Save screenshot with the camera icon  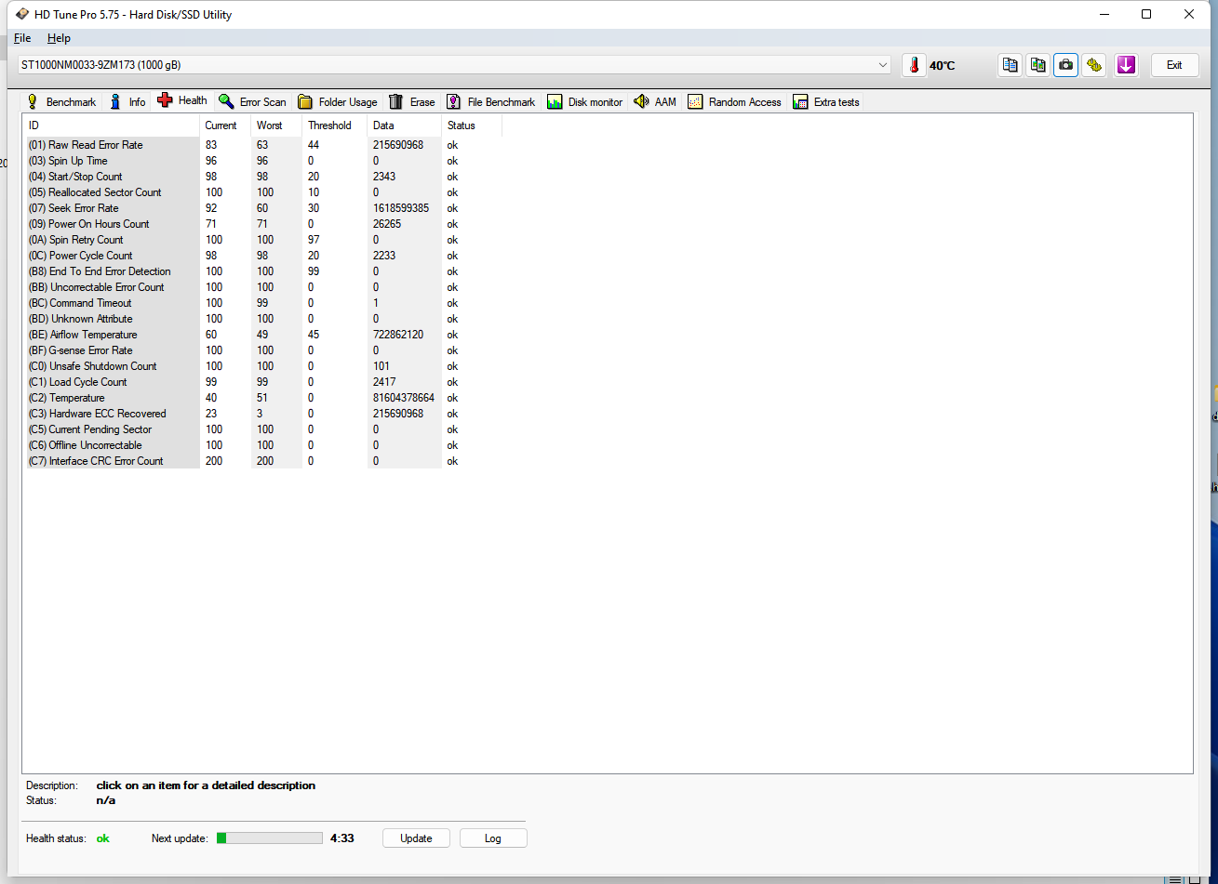click(1065, 65)
